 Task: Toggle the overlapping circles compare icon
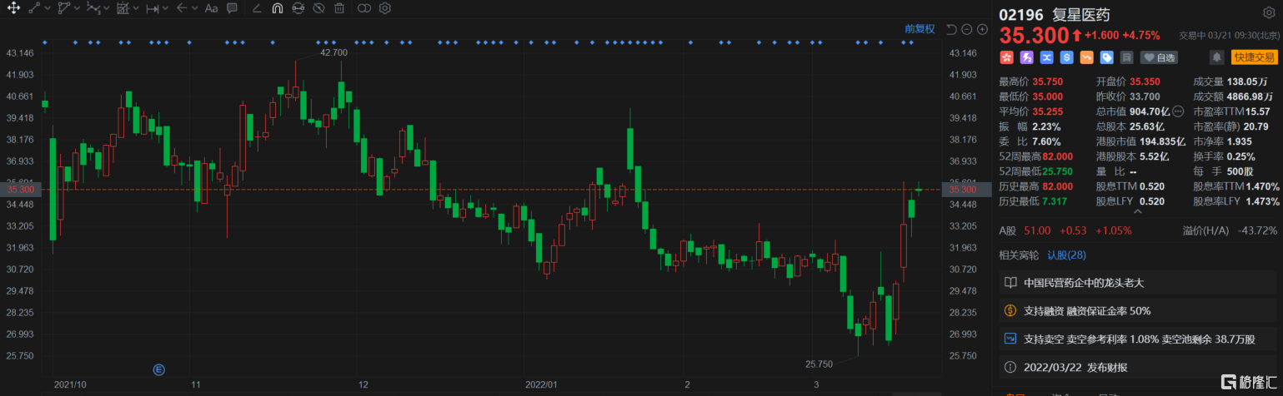click(x=363, y=8)
